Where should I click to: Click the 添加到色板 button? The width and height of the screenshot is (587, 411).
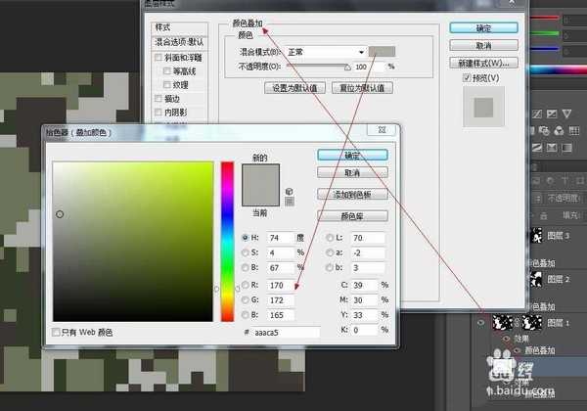pos(352,195)
